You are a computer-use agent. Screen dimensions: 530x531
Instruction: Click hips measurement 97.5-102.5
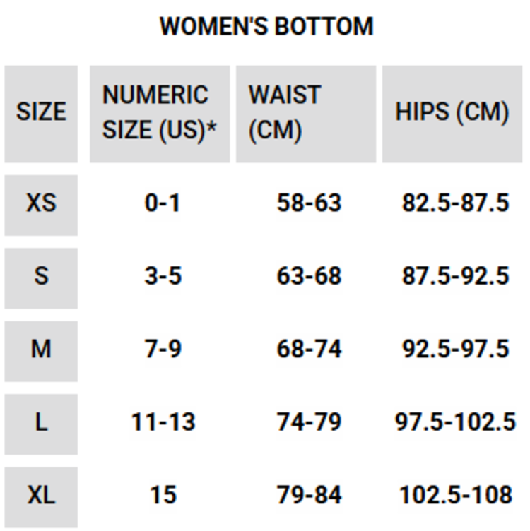tap(455, 422)
